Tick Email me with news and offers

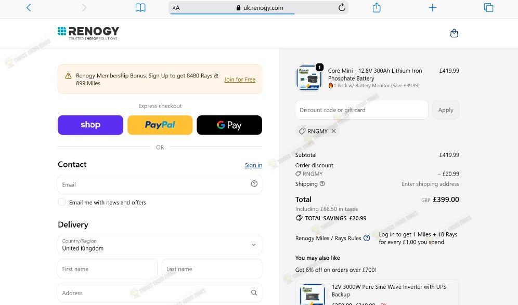(62, 202)
